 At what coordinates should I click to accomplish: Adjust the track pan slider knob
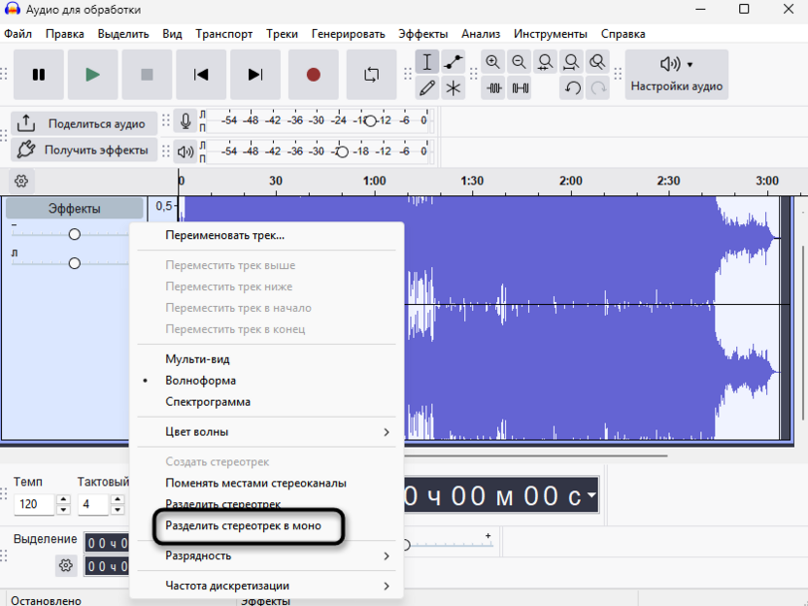74,263
